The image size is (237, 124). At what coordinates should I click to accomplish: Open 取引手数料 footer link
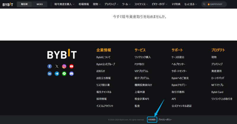(178, 92)
